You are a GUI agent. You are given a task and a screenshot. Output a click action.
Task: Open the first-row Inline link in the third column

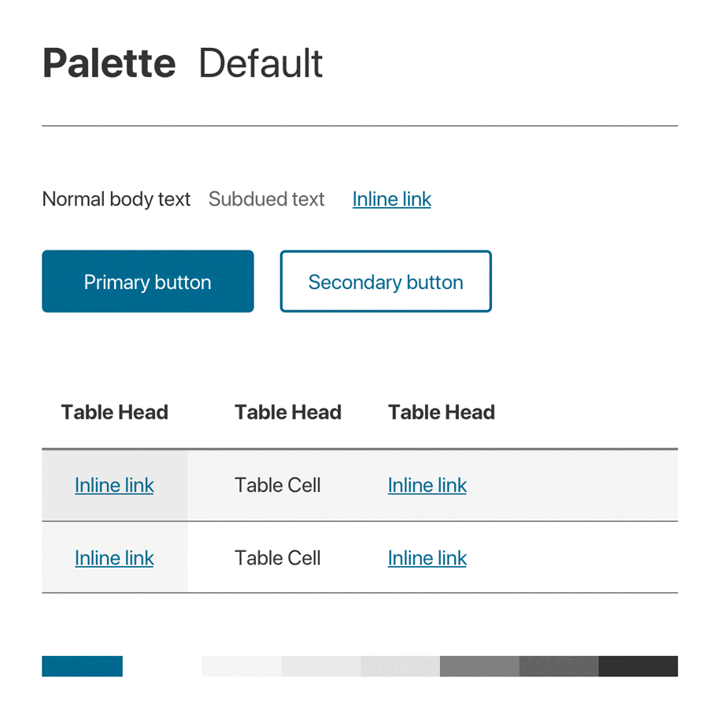point(427,485)
